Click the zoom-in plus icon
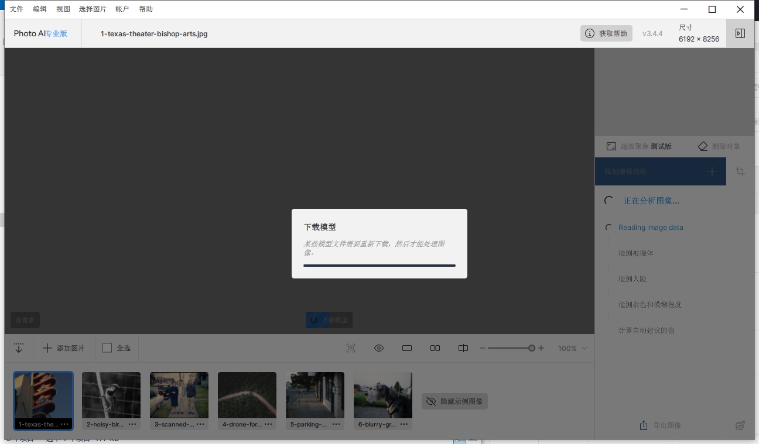Viewport: 759px width, 444px height. pyautogui.click(x=541, y=348)
